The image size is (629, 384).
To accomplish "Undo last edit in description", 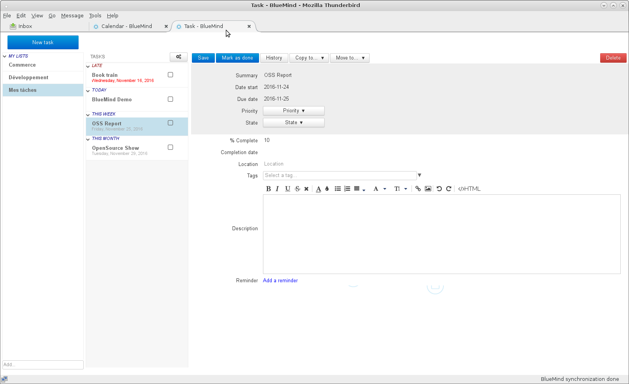I will pyautogui.click(x=439, y=189).
